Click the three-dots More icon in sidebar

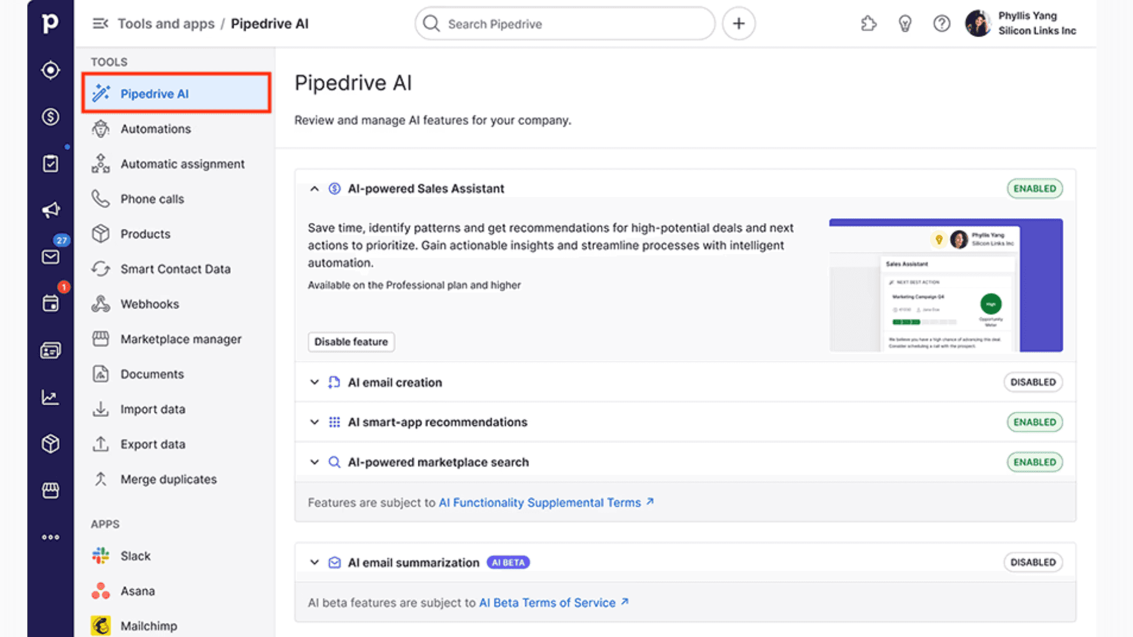point(50,537)
